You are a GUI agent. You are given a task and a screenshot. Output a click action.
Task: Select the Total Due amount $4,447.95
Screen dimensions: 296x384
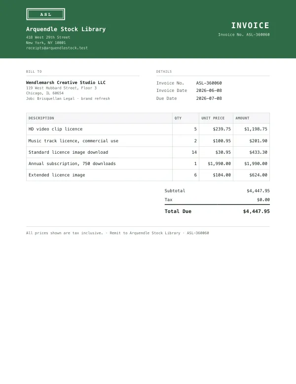coord(256,211)
